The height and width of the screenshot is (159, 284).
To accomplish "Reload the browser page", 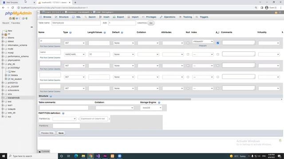I will point(13,8).
